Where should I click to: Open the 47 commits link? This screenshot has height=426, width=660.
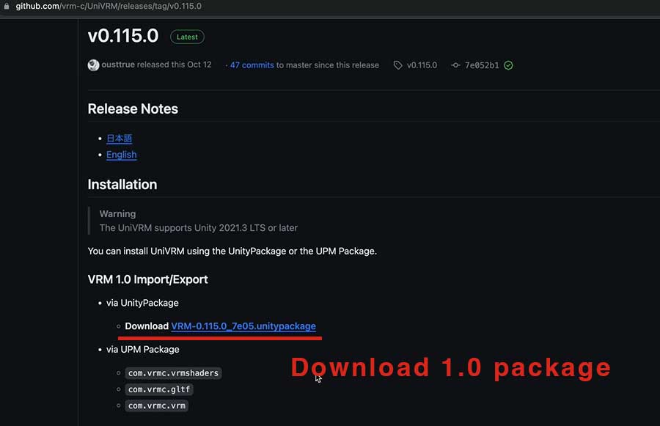(252, 65)
